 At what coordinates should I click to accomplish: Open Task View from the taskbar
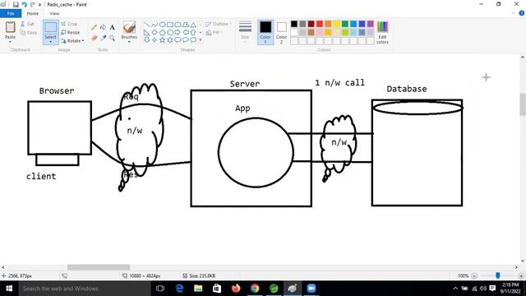pyautogui.click(x=160, y=289)
